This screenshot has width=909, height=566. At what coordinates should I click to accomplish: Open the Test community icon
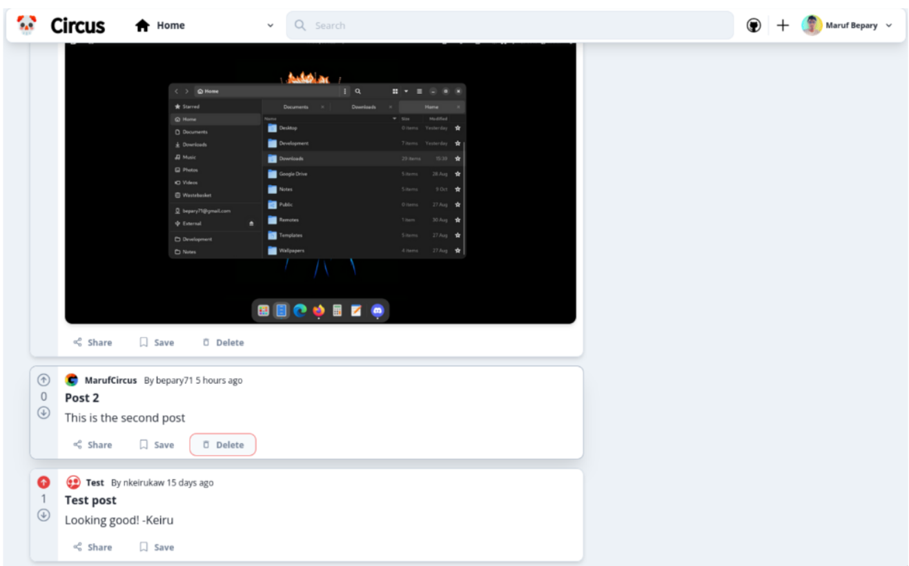(72, 482)
